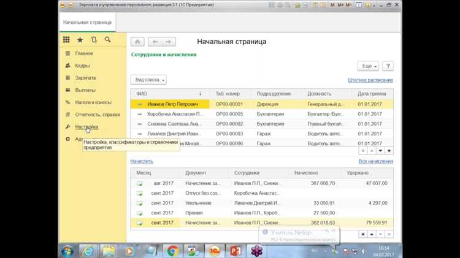
Task: Click tab number ОР00-00005 cell
Action: coord(229,114)
